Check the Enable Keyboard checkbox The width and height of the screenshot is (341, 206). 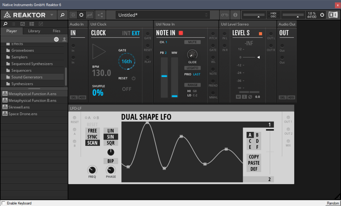pyautogui.click(x=3, y=203)
